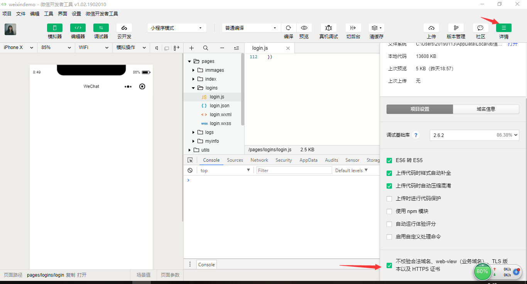Screen dimensions: 527x284
Task: Open the 85% zoom dropdown
Action: tap(56, 47)
